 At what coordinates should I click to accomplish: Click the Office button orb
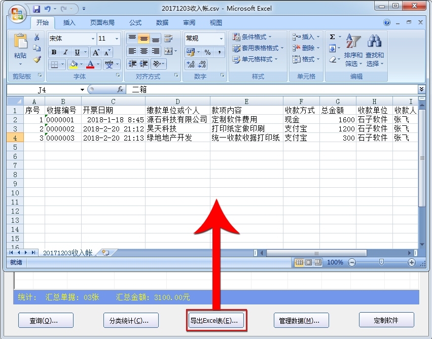tap(17, 13)
